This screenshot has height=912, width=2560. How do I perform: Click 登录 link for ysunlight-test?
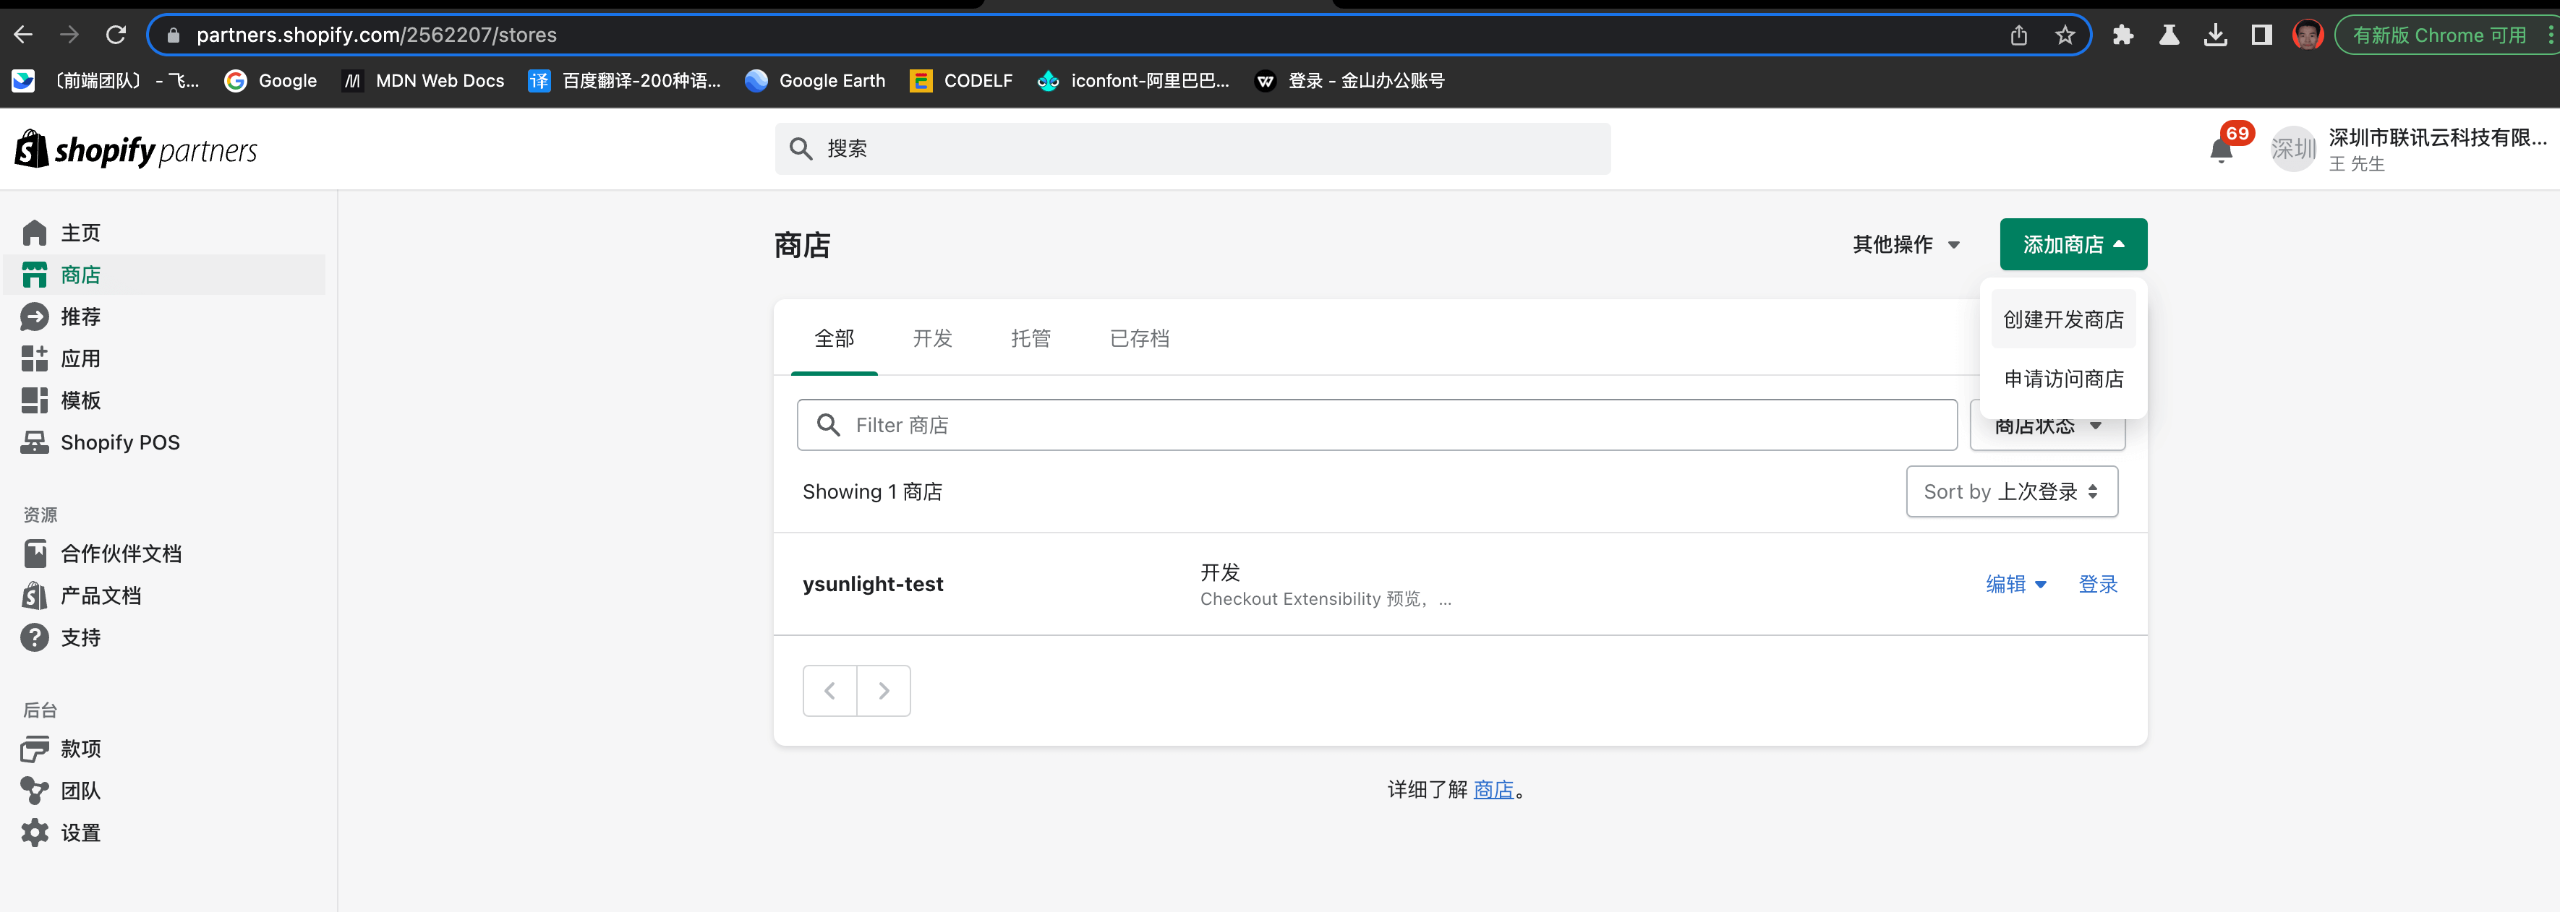coord(2097,584)
